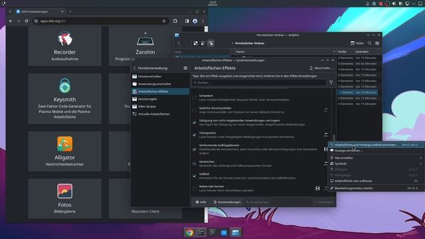The width and height of the screenshot is (425, 239).
Task: Enable Seitliche Vorschaubilder checkbox
Action: coord(195,110)
